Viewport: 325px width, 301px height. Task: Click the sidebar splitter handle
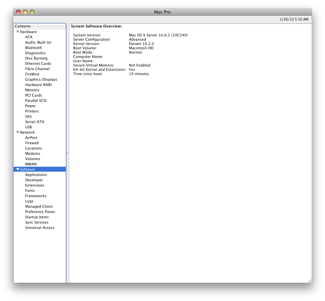coord(67,153)
